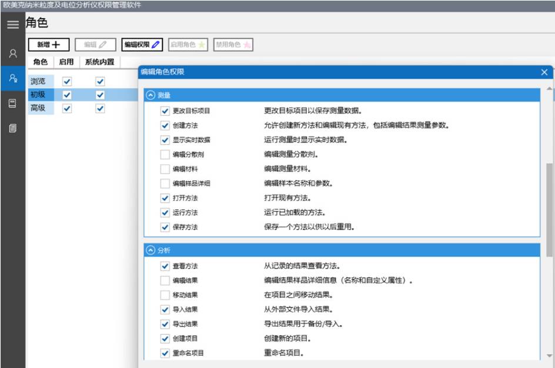Uncheck the 保存方法 permission
This screenshot has width=555, height=368.
pyautogui.click(x=165, y=227)
